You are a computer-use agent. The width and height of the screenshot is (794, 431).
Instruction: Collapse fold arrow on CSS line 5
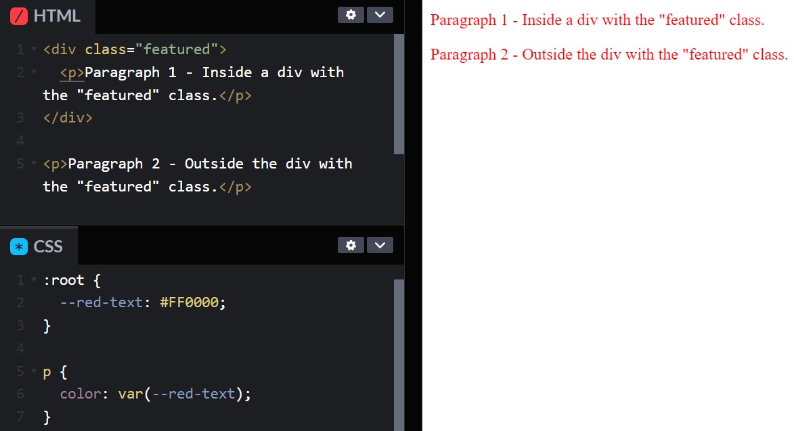(34, 371)
